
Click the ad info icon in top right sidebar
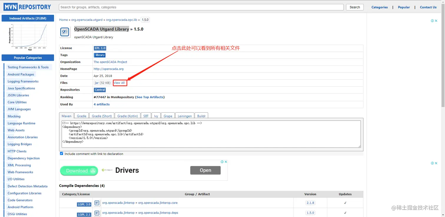432,21
